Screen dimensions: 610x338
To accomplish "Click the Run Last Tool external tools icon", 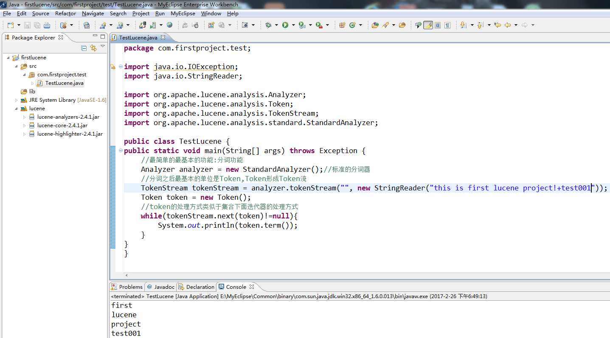I will coord(319,25).
